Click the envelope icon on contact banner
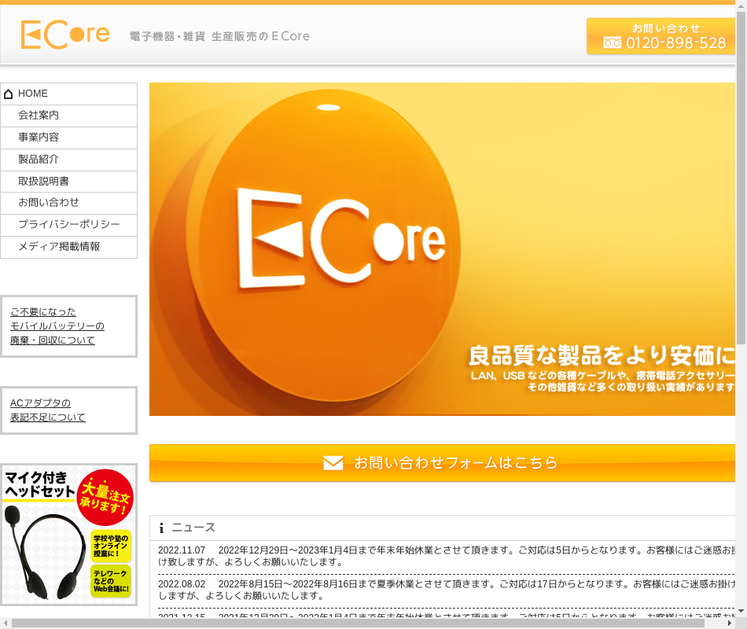The image size is (747, 629). click(x=333, y=463)
